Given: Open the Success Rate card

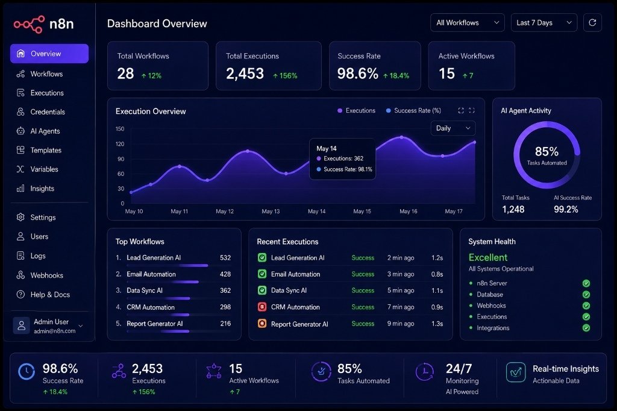Looking at the screenshot, I should point(375,66).
